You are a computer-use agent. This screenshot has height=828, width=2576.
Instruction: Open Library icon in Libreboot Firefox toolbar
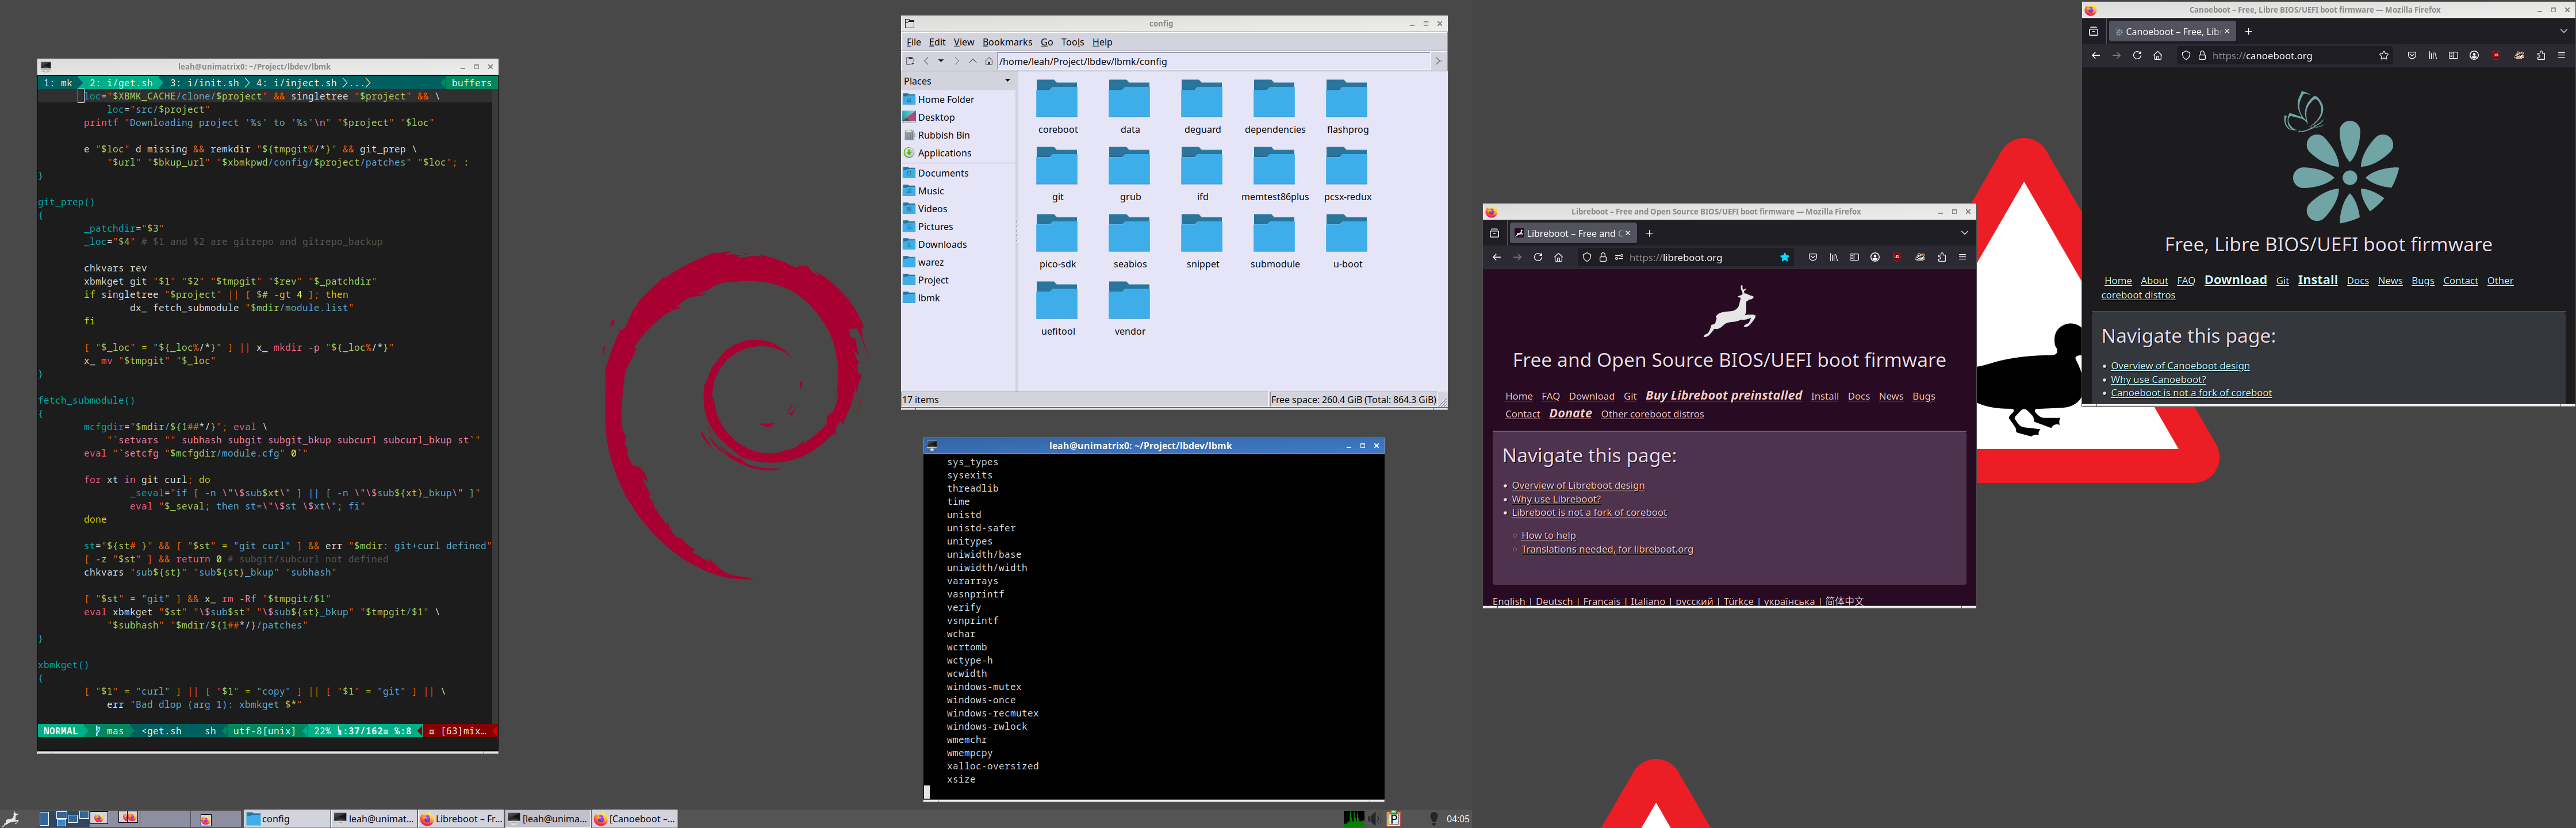tap(1834, 257)
